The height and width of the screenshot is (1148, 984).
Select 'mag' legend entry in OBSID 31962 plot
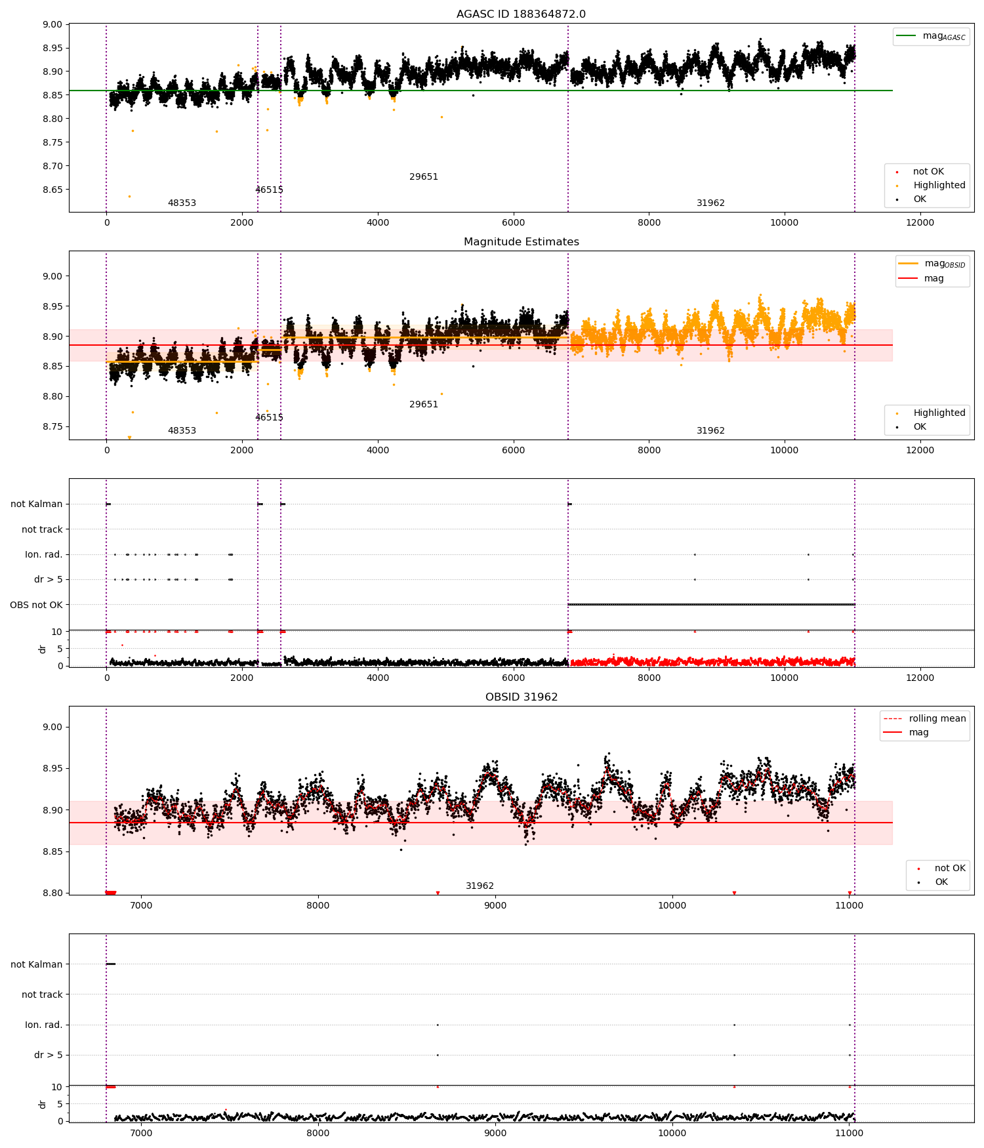coord(907,732)
